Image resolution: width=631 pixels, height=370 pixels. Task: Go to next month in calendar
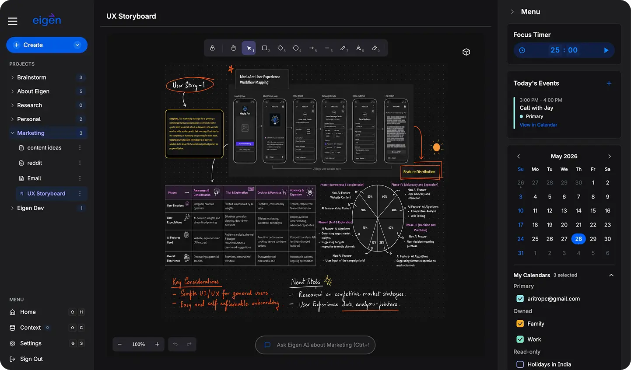point(609,156)
